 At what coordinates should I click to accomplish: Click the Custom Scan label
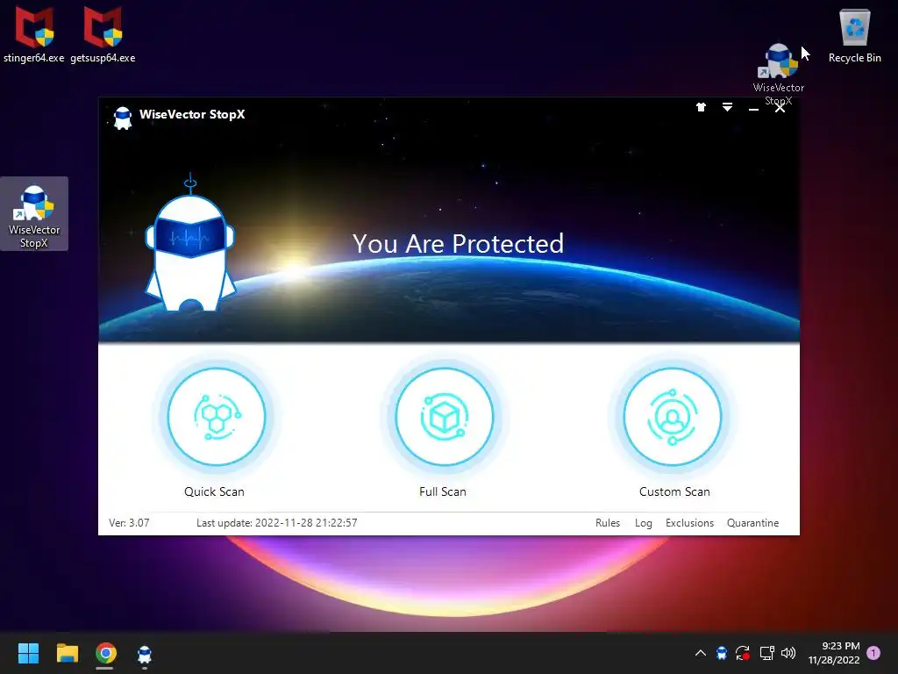click(674, 491)
